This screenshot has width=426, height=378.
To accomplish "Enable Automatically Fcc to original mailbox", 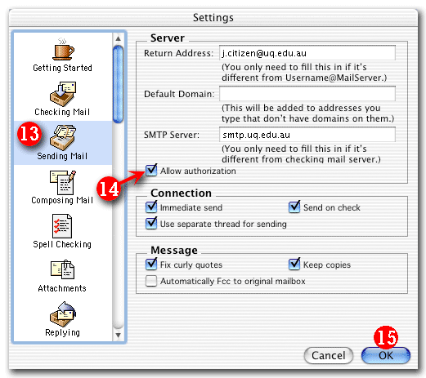I will pyautogui.click(x=151, y=281).
